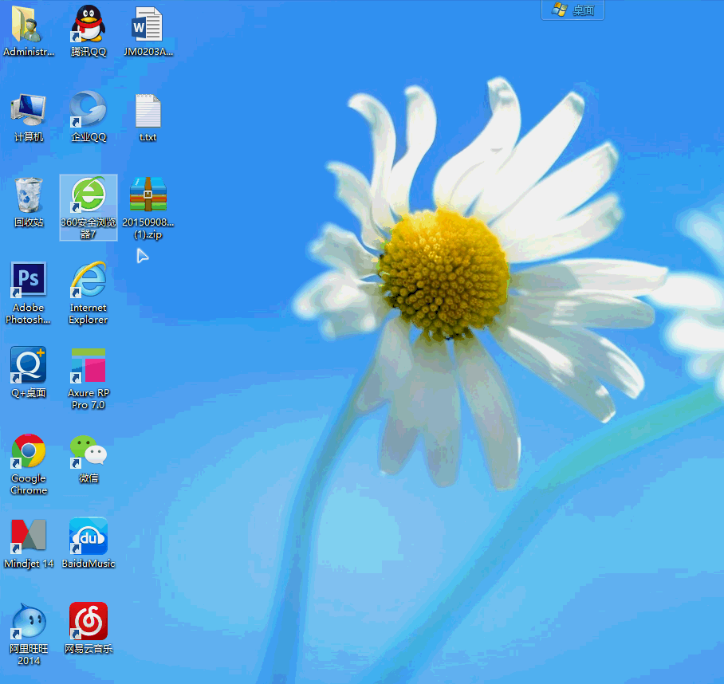Launch Adobe Photoshop shortcut
724x684 pixels.
click(28, 293)
